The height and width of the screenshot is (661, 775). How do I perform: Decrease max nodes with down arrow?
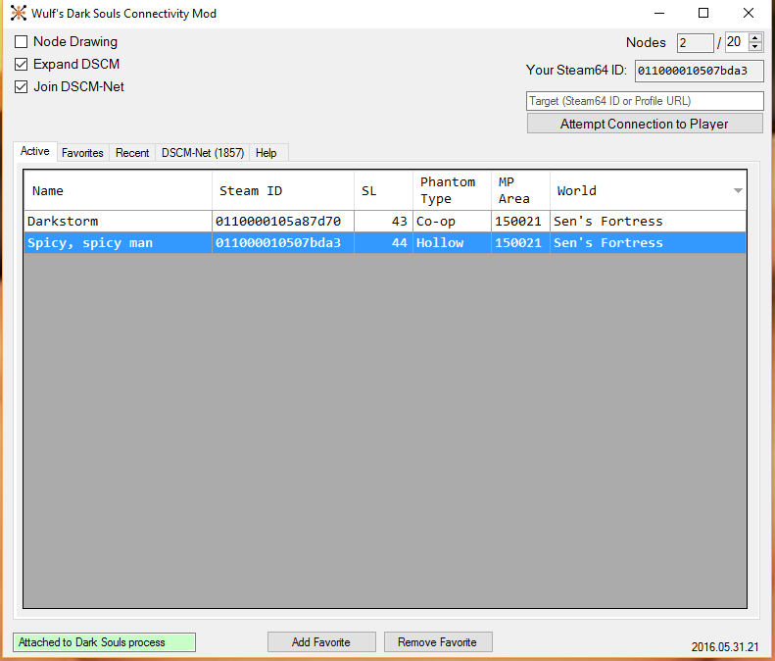tap(754, 46)
